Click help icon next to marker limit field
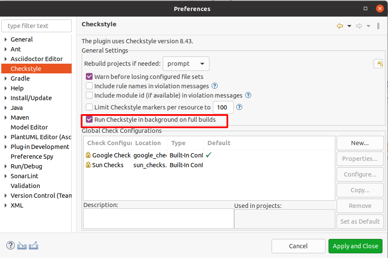 (239, 107)
